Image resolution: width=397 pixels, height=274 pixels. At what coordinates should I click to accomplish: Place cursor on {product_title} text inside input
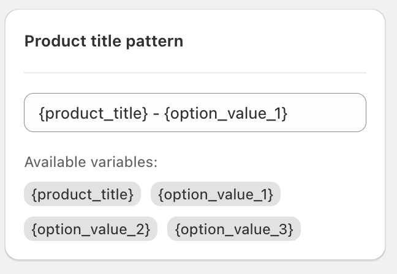(x=93, y=113)
